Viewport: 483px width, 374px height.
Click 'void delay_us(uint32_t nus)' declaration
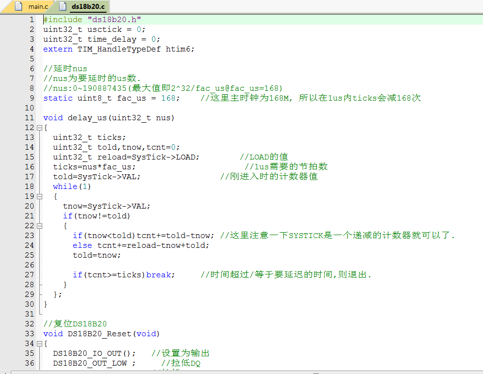coord(109,118)
